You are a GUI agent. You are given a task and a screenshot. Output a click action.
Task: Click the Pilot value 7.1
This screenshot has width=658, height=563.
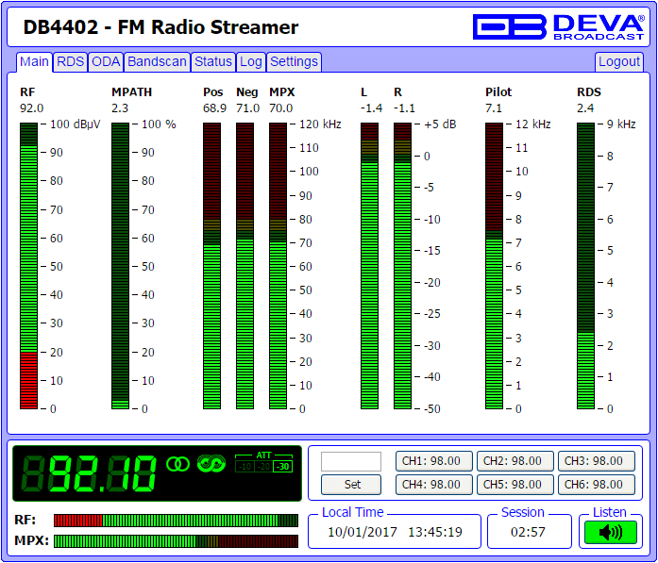point(494,108)
